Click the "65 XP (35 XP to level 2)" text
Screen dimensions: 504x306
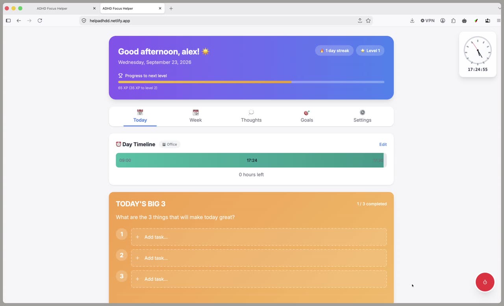[x=138, y=88]
